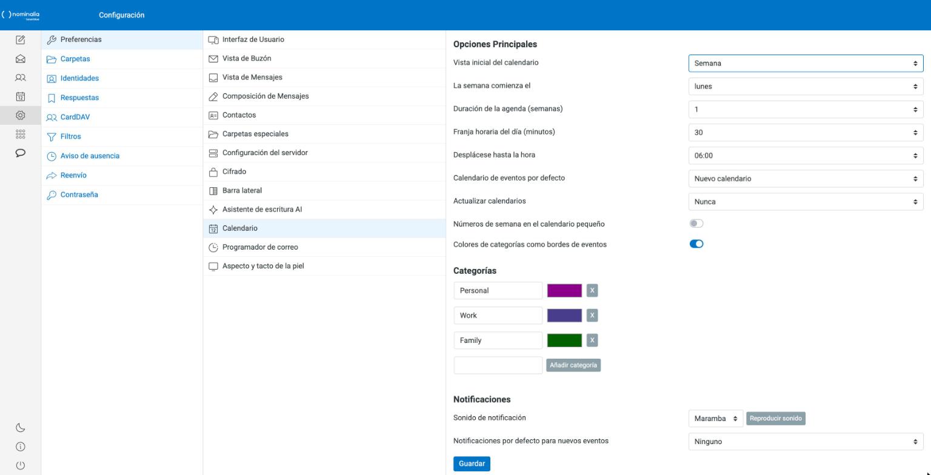Click the green Family color swatch
Viewport: 931px width, 475px height.
pyautogui.click(x=564, y=340)
